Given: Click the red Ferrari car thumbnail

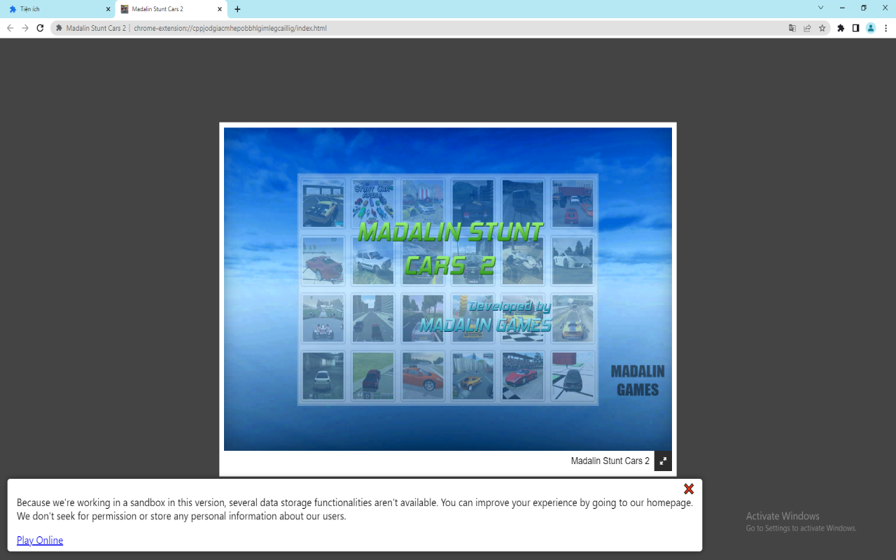Looking at the screenshot, I should click(522, 377).
